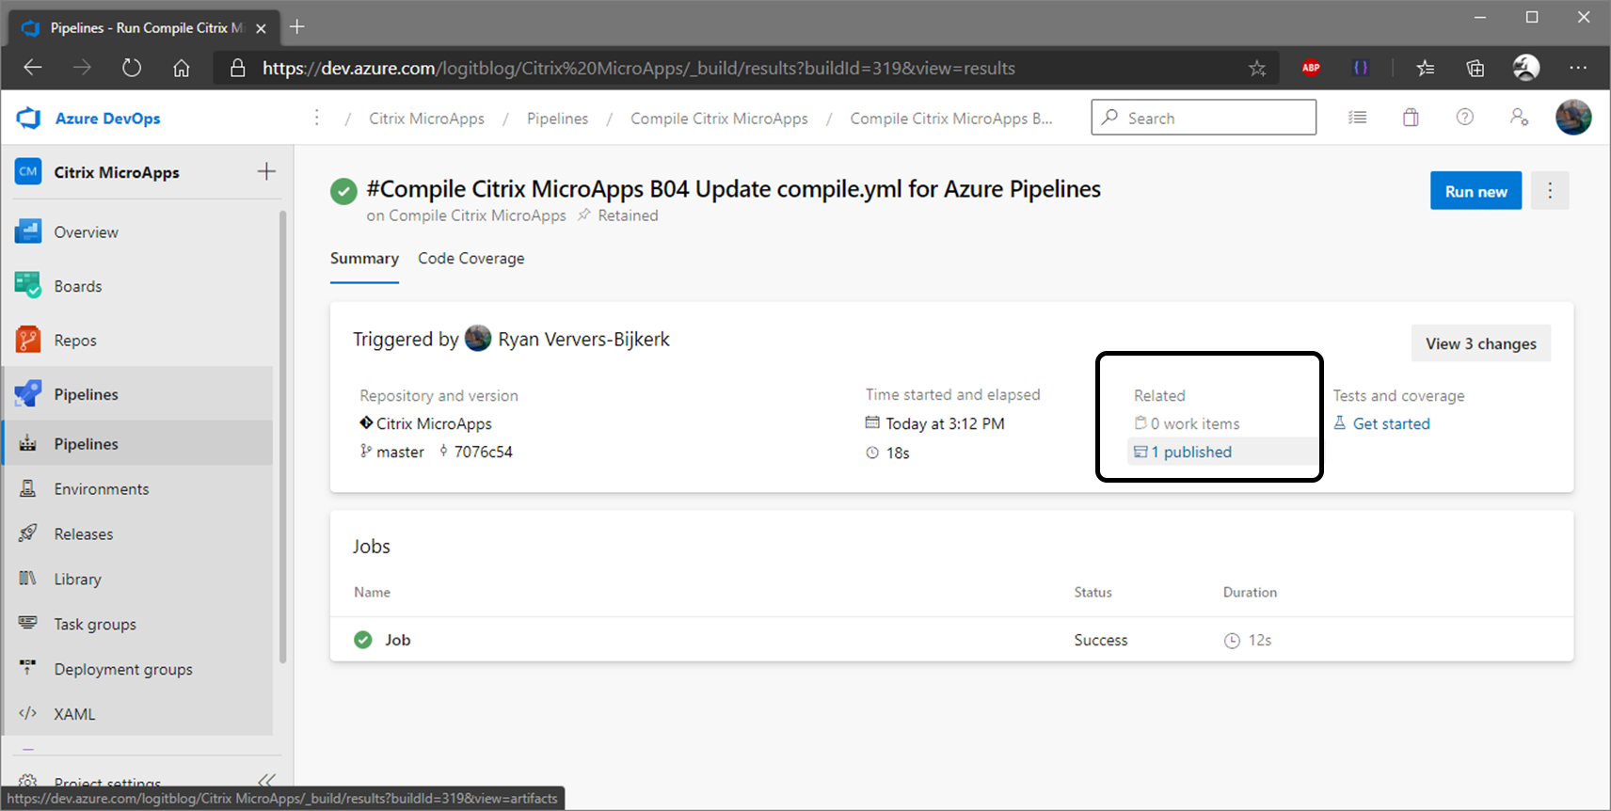Click the Compile Citrix MicroApps breadcrumb

point(719,119)
